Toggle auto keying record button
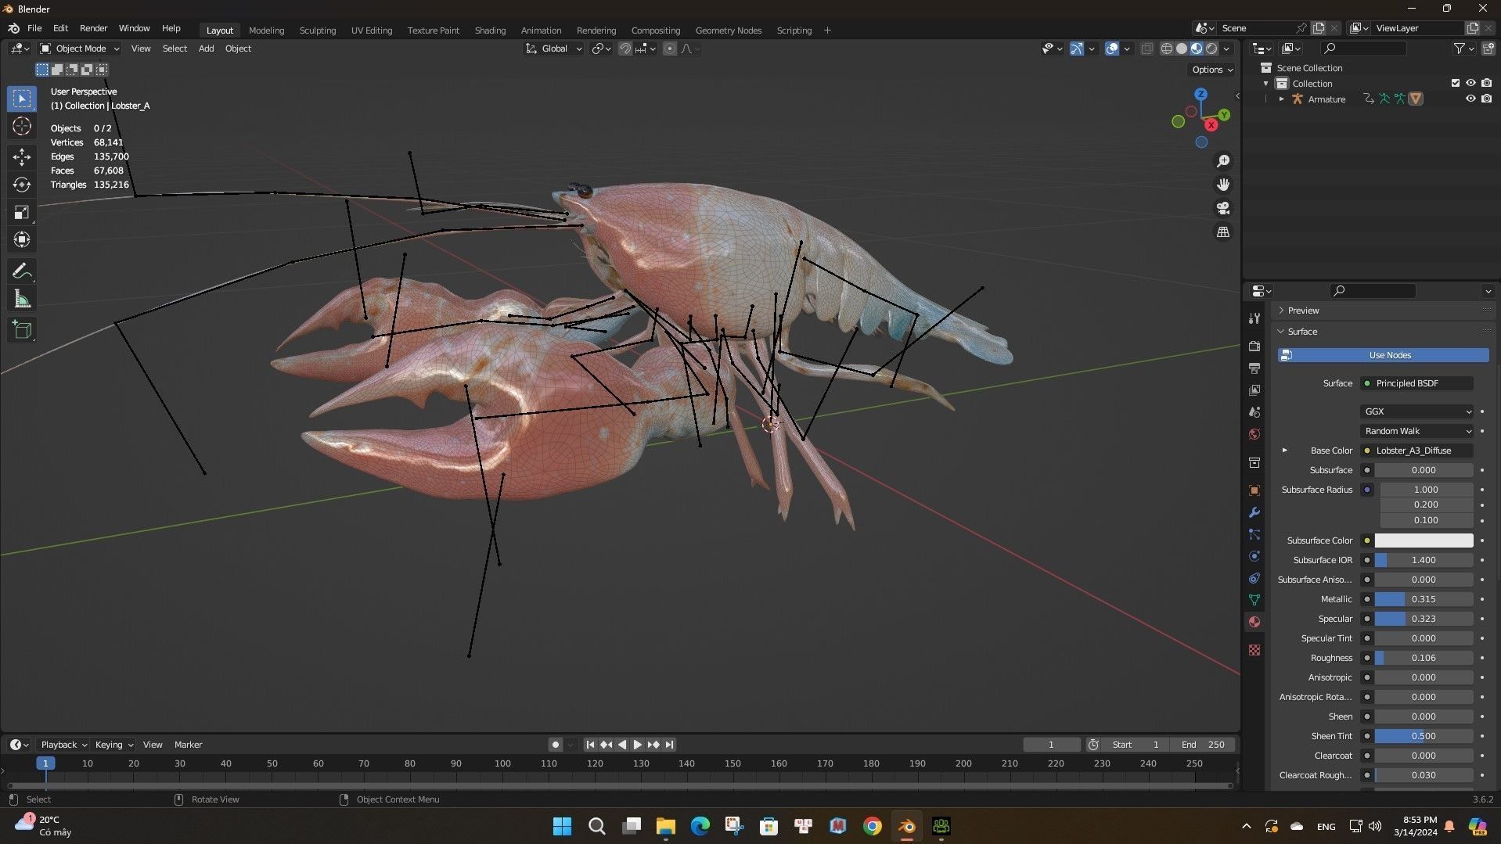Image resolution: width=1501 pixels, height=844 pixels. coord(556,745)
